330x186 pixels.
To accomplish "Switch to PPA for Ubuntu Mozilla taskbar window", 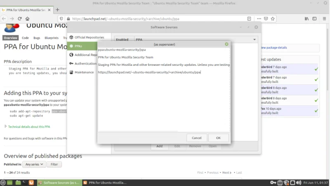I will point(105,183).
